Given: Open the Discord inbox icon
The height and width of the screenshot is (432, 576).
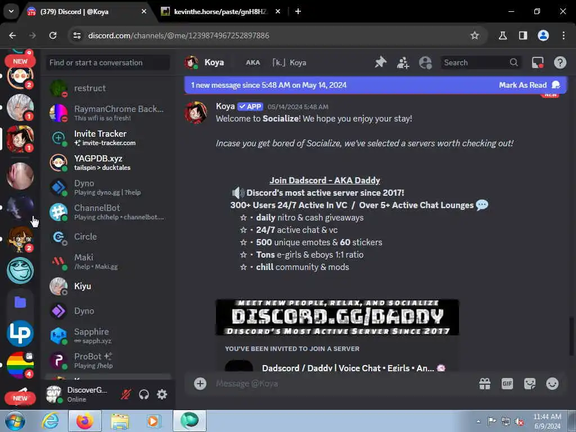Looking at the screenshot, I should (537, 62).
